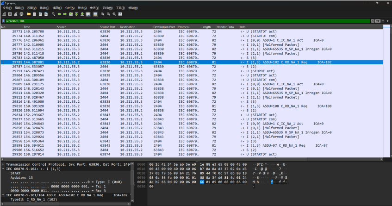
Task: Collapse the IEC 60870-5-101/104 ASDU tree node
Action: (x=3, y=195)
